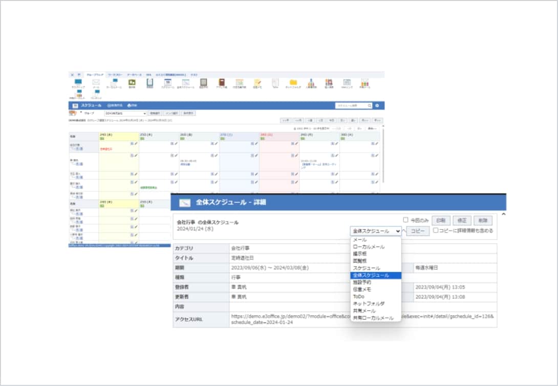Image resolution: width=558 pixels, height=386 pixels.
Task: Open the schedule calendar icon in toolbar
Action: (x=167, y=82)
